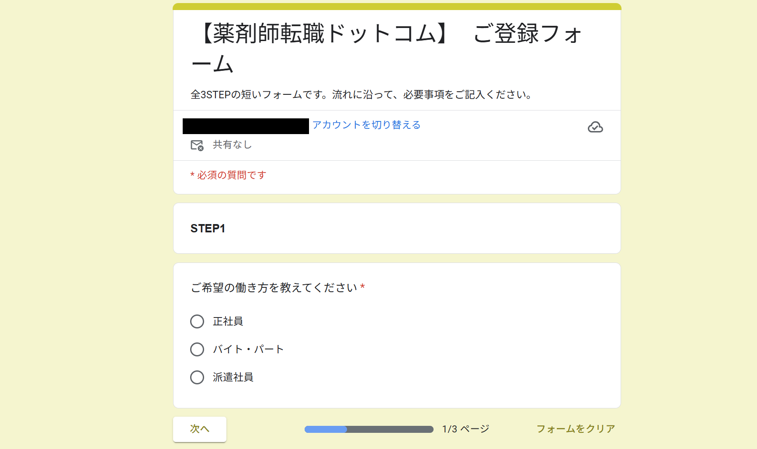757x449 pixels.
Task: Click the page progress bar
Action: point(368,429)
